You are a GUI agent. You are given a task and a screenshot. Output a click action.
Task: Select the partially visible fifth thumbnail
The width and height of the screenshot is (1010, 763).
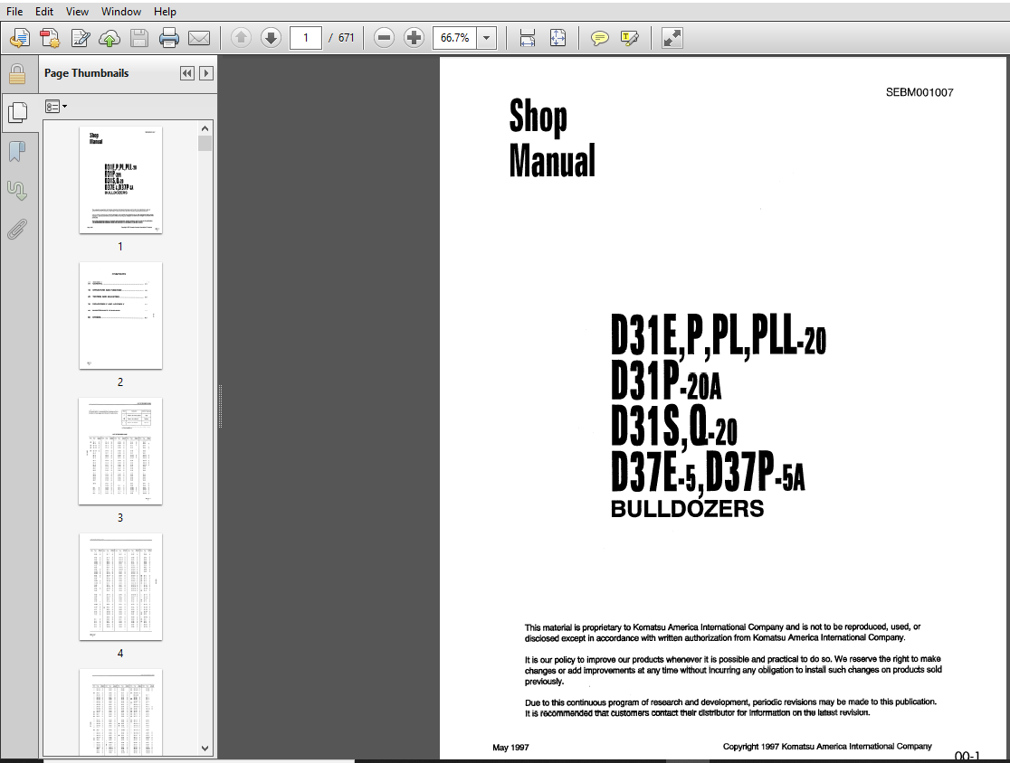pyautogui.click(x=120, y=711)
